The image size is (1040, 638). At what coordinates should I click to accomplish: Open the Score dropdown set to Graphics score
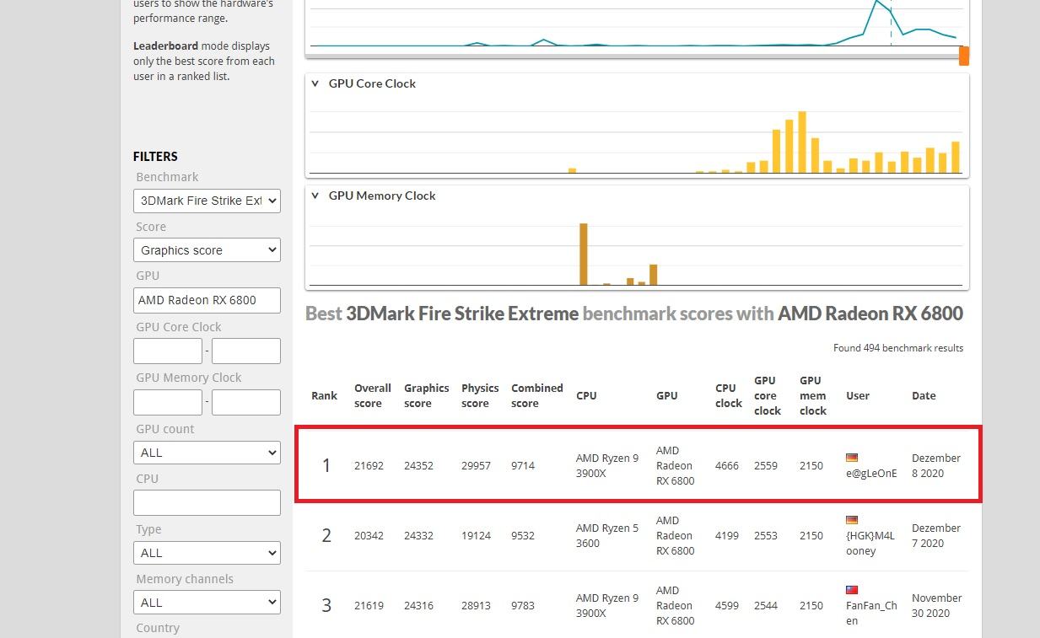207,250
